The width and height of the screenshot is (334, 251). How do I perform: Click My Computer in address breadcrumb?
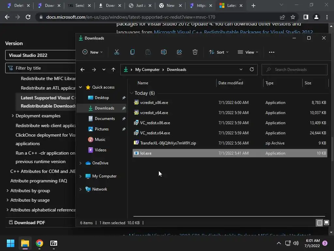(147, 70)
